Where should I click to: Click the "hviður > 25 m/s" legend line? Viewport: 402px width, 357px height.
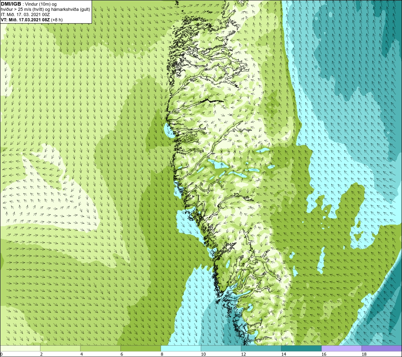pyautogui.click(x=45, y=10)
